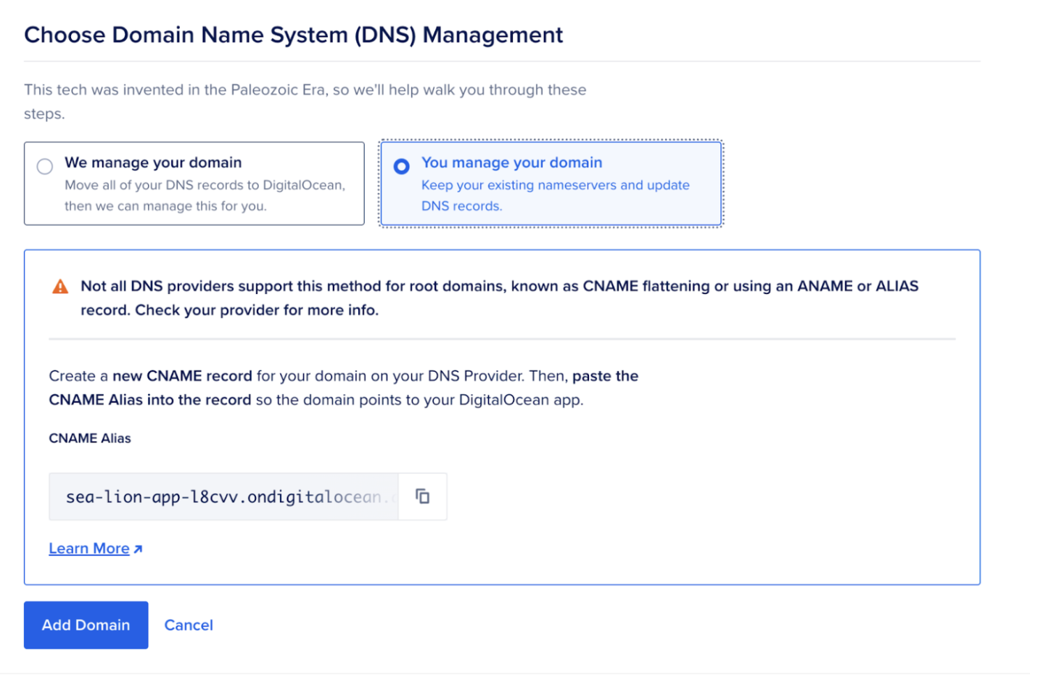The image size is (1059, 688).
Task: Click the "This tech was invented" intro text
Action: click(305, 102)
